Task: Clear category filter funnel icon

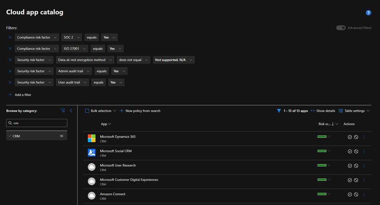Action: coord(63,111)
